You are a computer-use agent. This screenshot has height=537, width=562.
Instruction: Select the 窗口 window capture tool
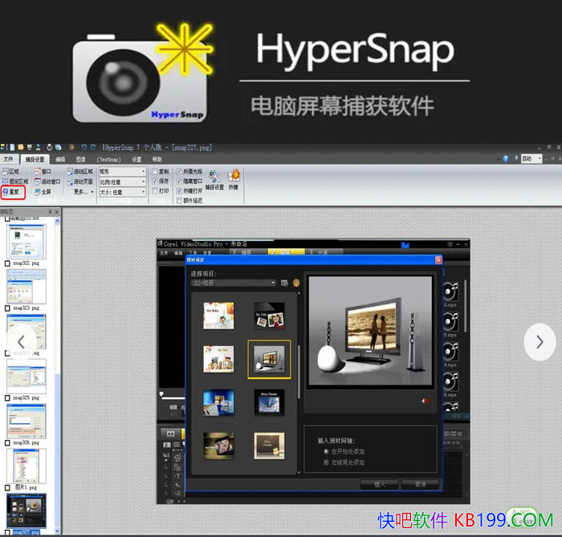(x=43, y=172)
